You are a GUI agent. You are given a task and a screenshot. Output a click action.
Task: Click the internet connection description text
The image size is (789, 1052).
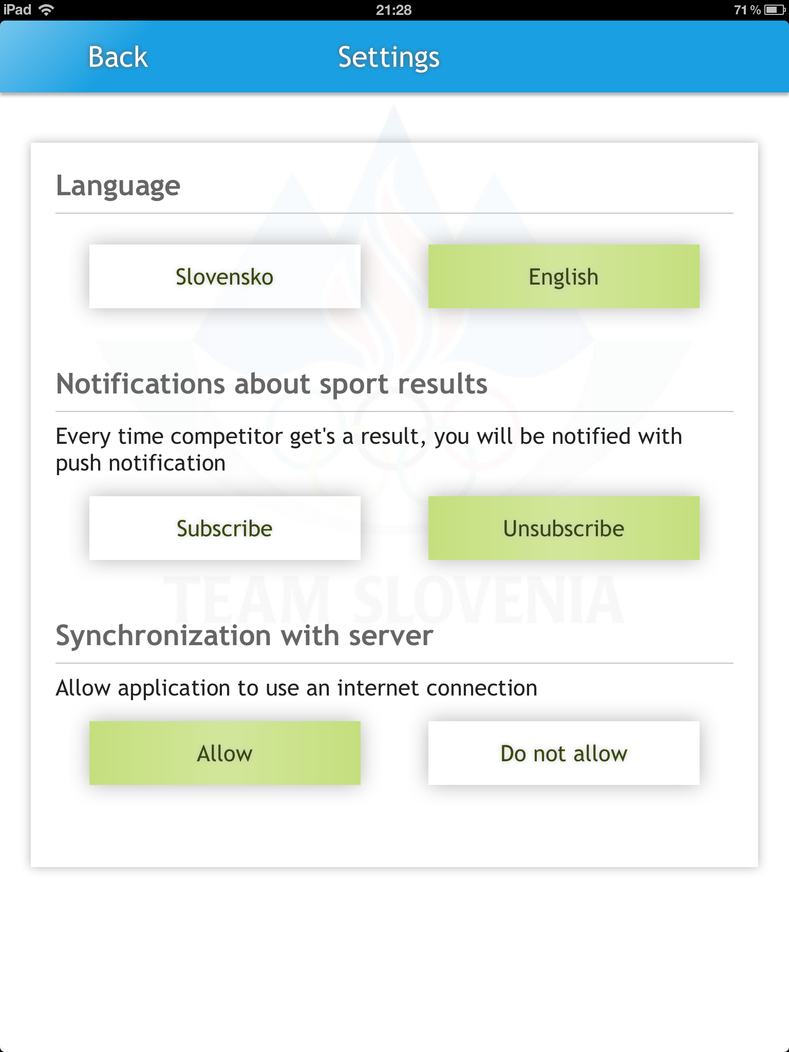296,688
